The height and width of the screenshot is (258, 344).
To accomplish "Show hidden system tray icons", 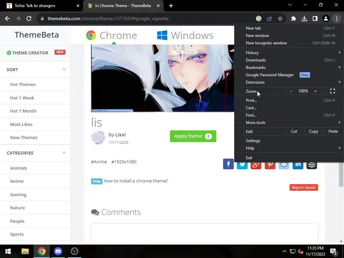I will pos(284,251).
